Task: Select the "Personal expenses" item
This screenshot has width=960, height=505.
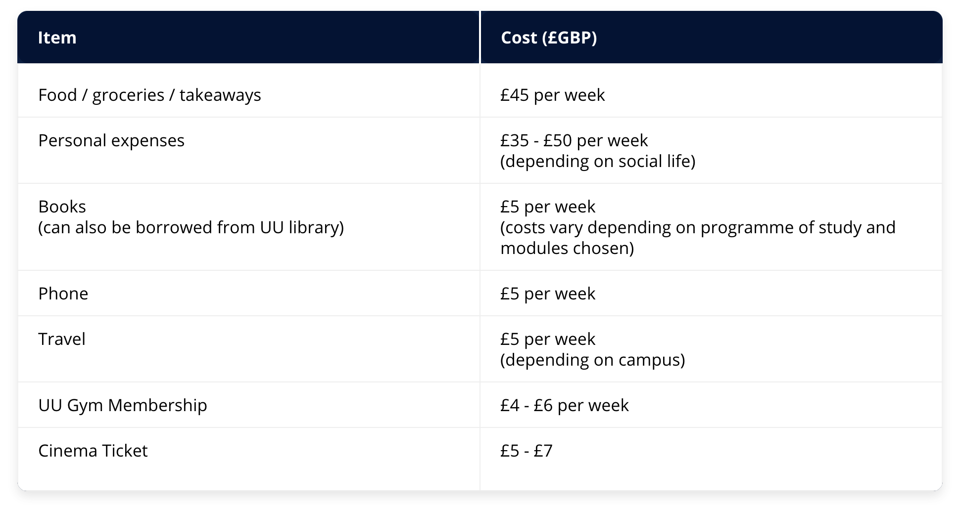Action: (x=111, y=140)
